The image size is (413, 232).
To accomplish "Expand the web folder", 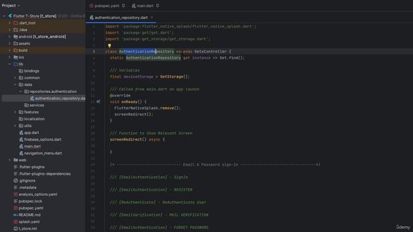I will pyautogui.click(x=10, y=160).
